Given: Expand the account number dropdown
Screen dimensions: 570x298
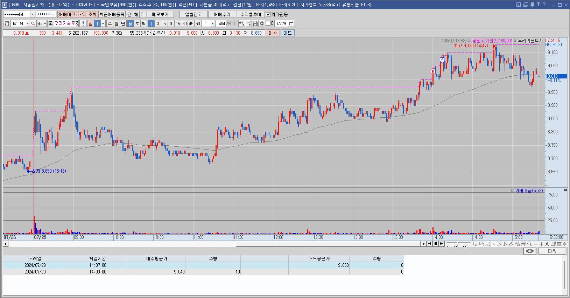Looking at the screenshot, I should point(33,14).
